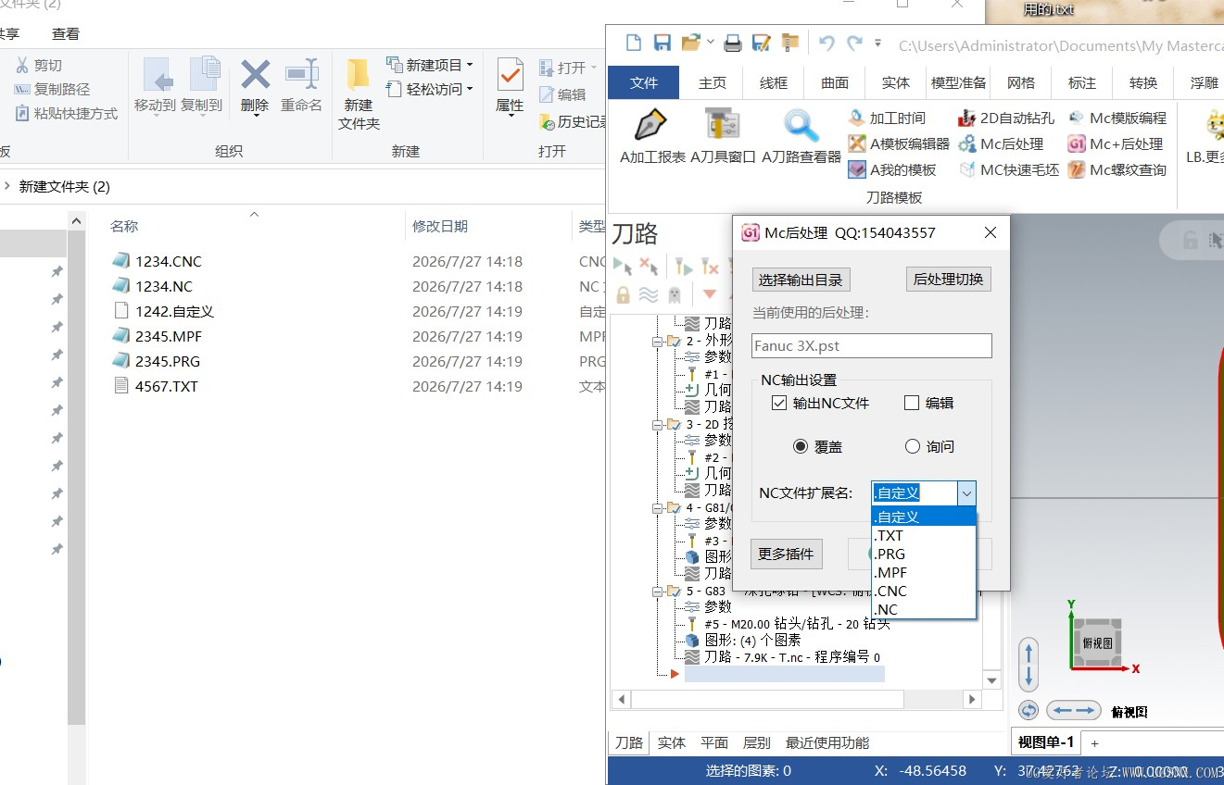The height and width of the screenshot is (785, 1224).
Task: Click the 删除 red X icon in Explorer
Action: (255, 74)
